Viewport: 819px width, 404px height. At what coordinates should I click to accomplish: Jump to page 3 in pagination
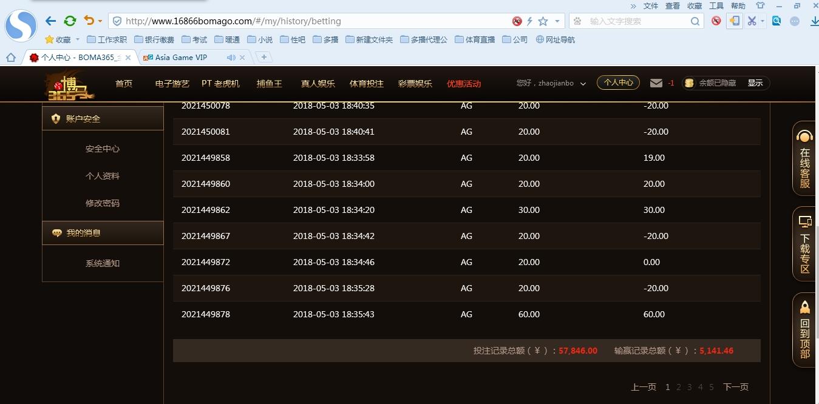point(690,387)
